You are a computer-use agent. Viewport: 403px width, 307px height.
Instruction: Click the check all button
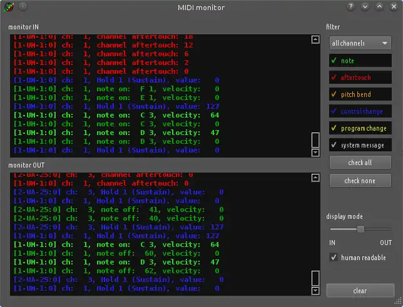pyautogui.click(x=360, y=163)
